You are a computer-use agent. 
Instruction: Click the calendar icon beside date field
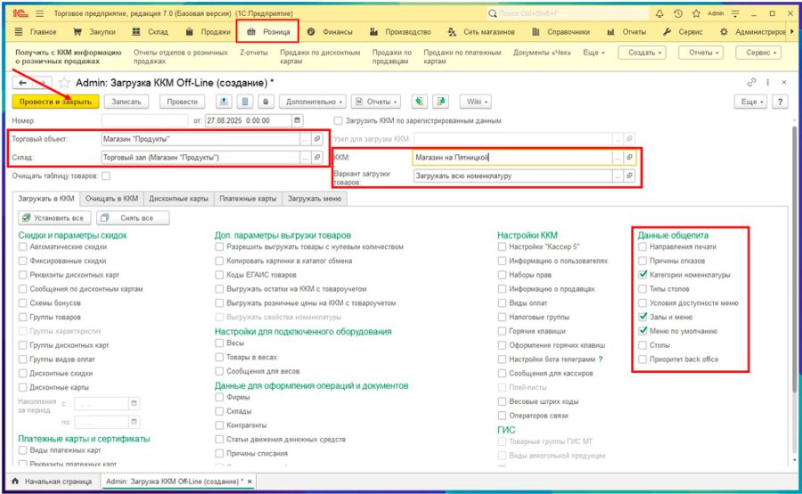(297, 120)
